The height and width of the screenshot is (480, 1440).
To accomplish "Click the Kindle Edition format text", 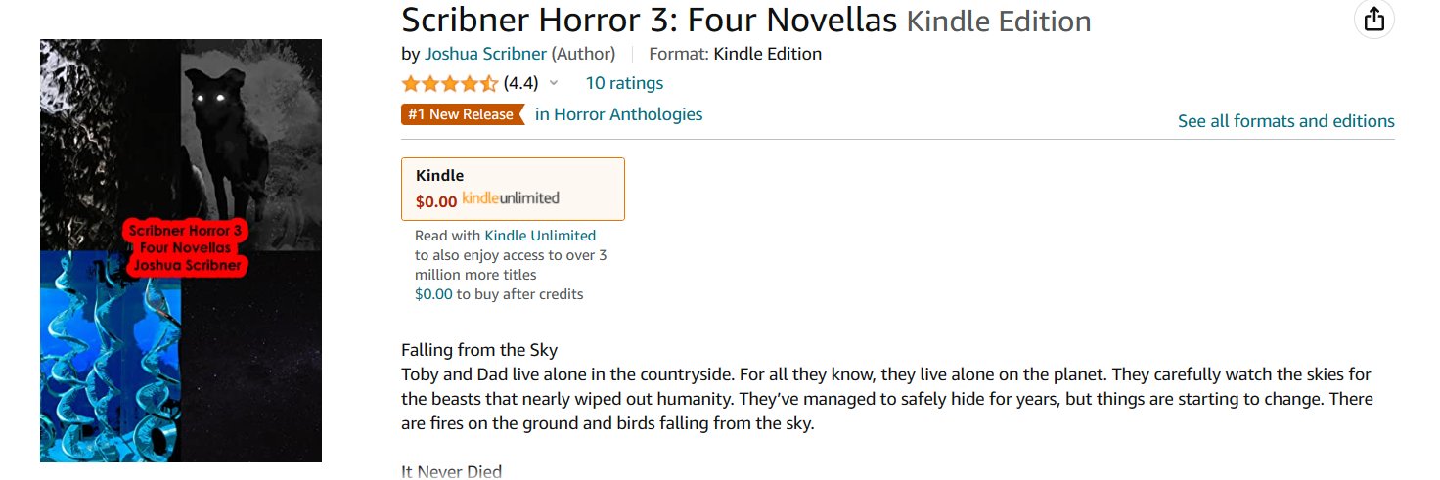I will tap(767, 54).
